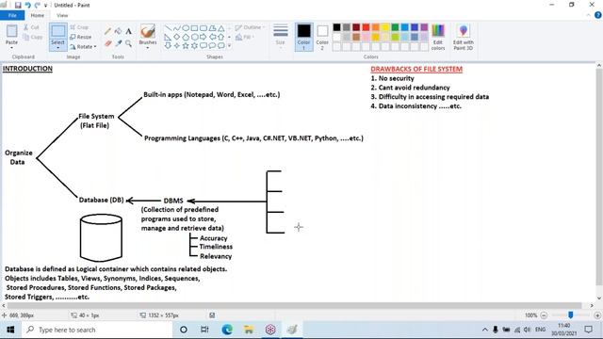Select the Color picker eyedropper tool
603x339 pixels.
point(119,43)
